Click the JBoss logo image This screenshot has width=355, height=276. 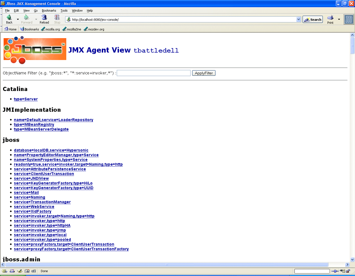click(x=35, y=50)
